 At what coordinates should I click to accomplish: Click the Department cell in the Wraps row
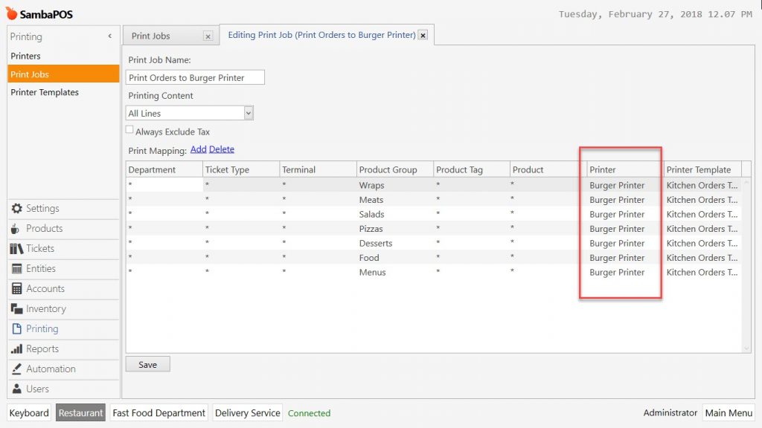point(164,185)
